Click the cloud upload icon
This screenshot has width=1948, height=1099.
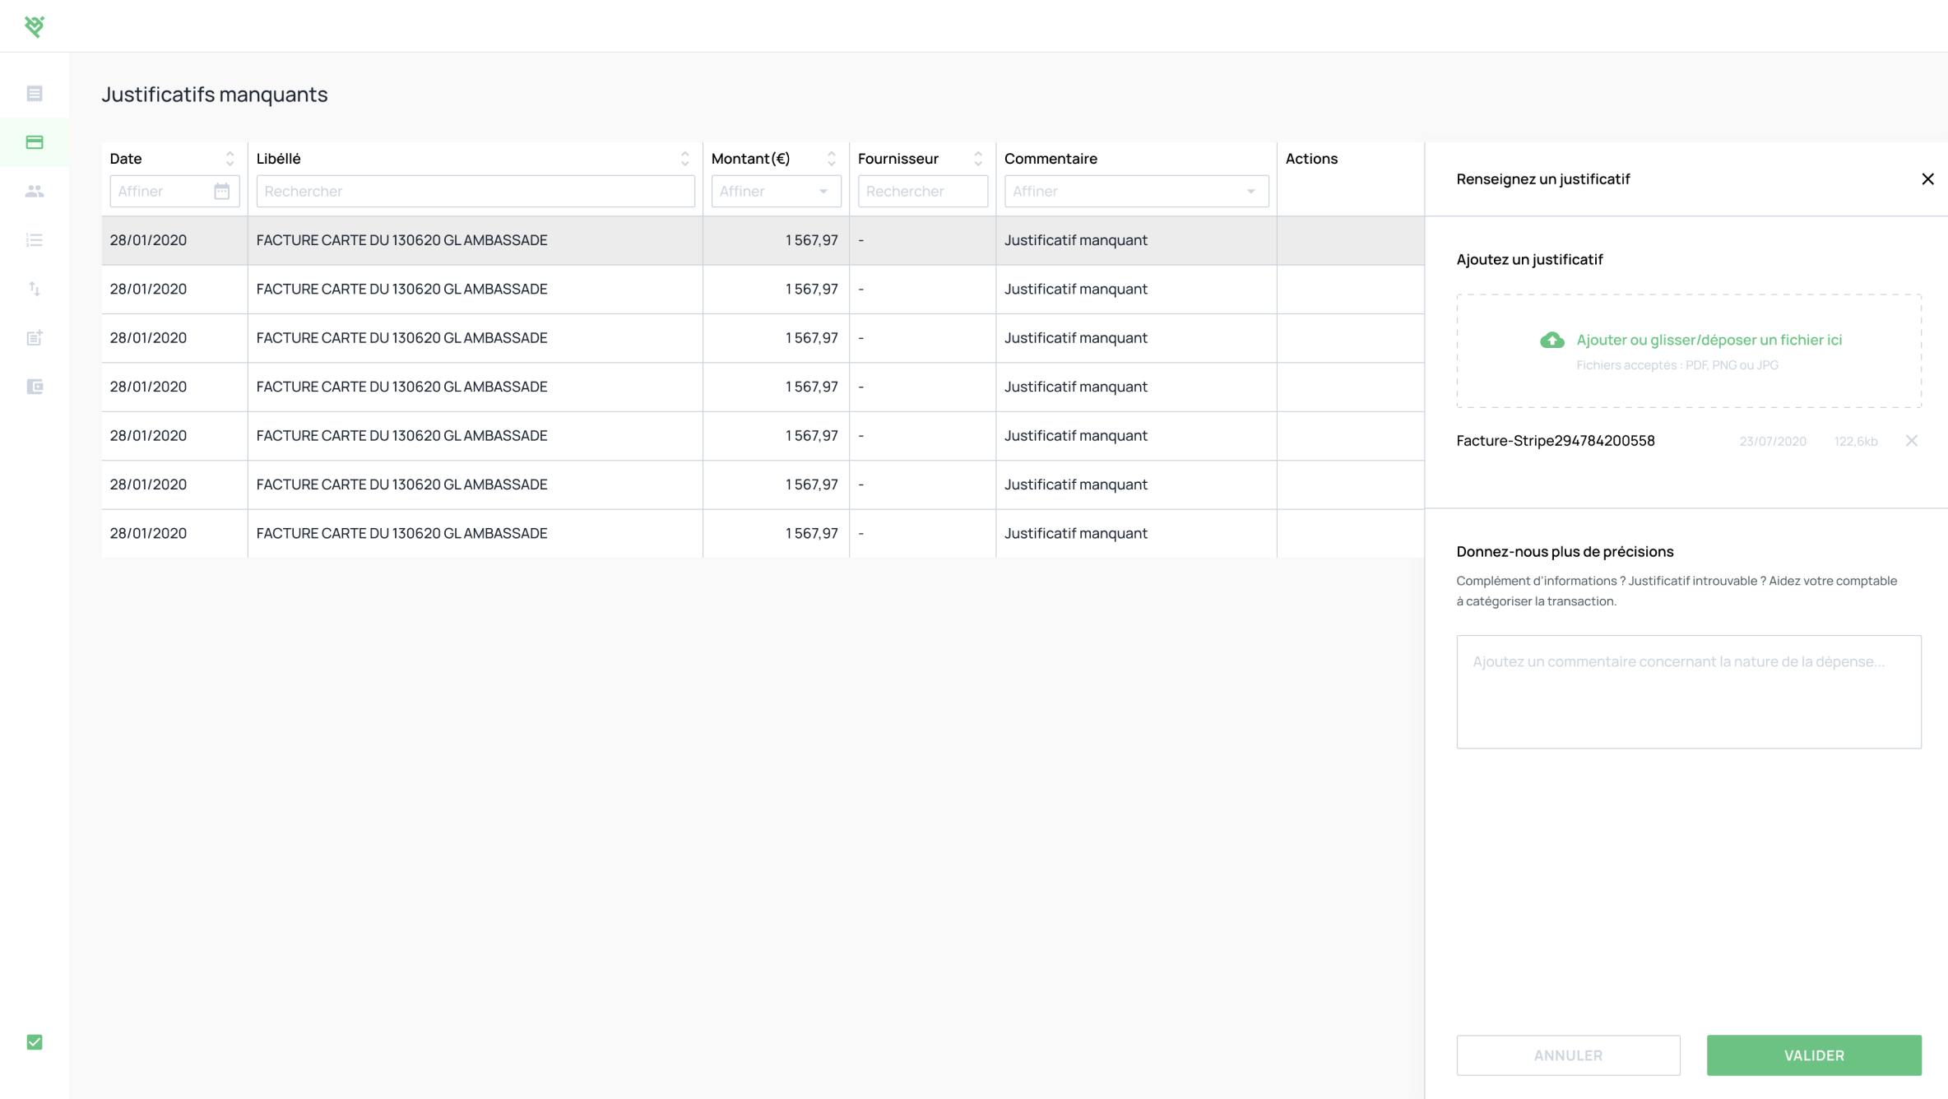[x=1551, y=340]
